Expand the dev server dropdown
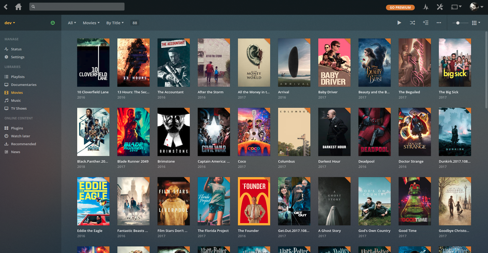The width and height of the screenshot is (488, 253). (x=10, y=23)
